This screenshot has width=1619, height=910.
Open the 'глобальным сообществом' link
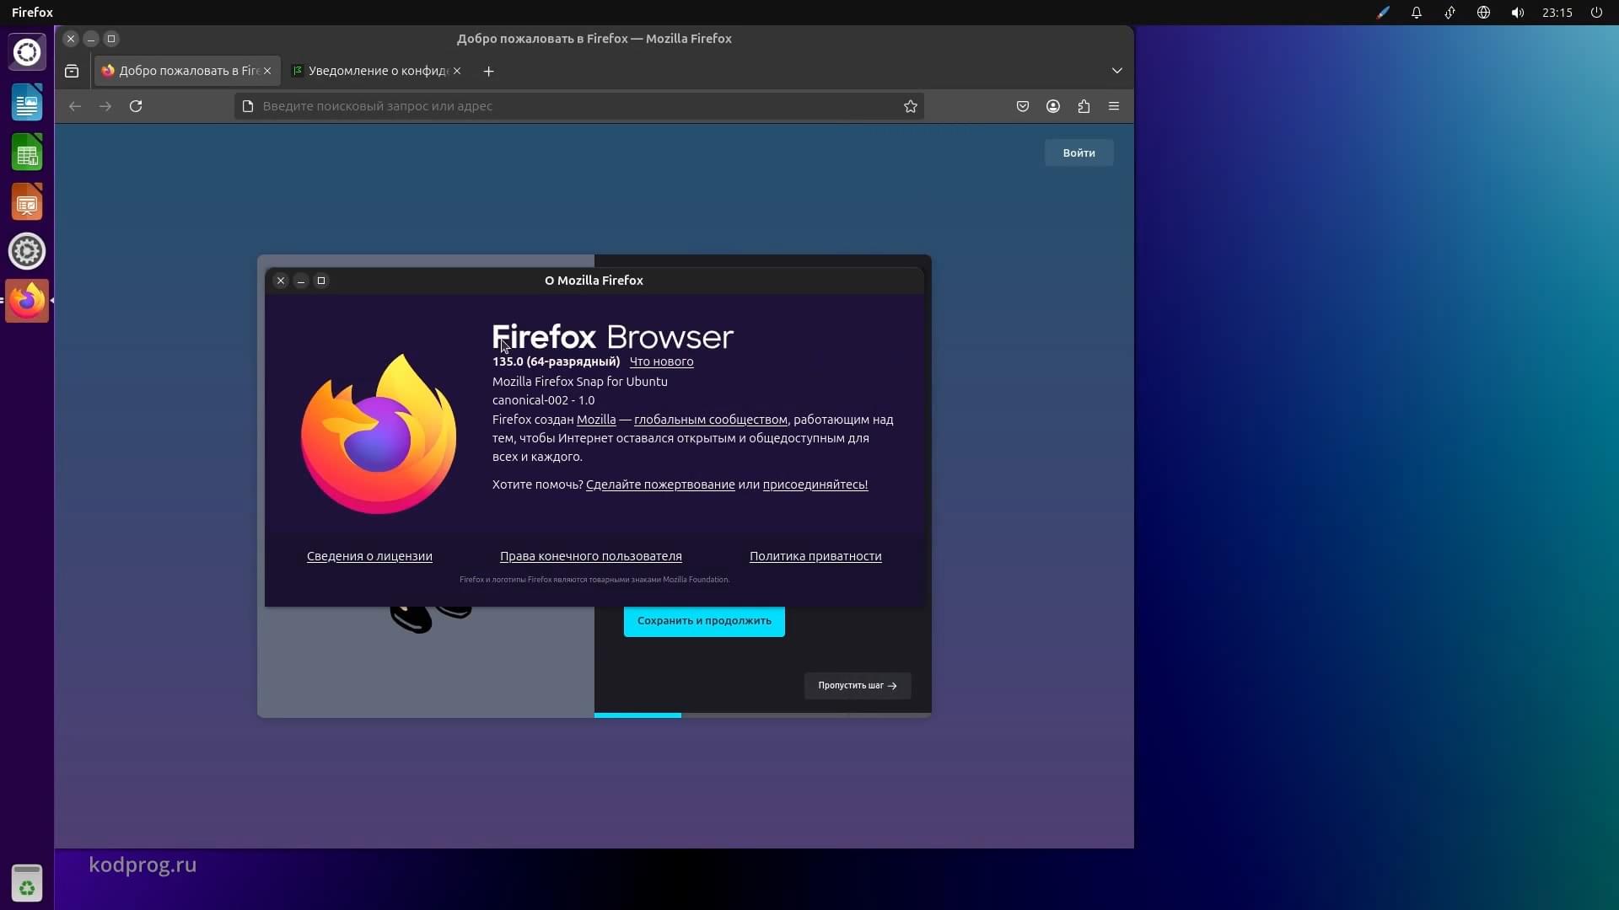tap(711, 420)
